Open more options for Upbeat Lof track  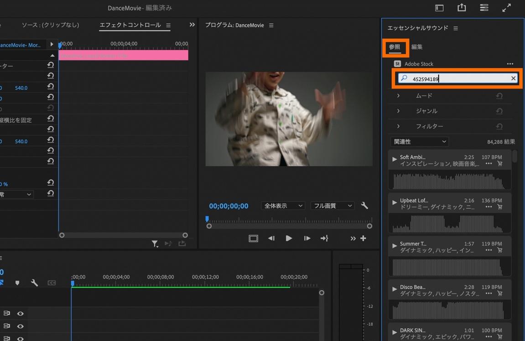489,207
